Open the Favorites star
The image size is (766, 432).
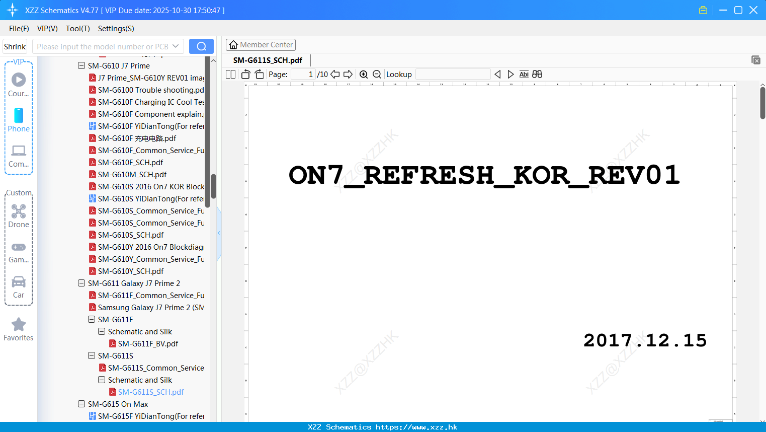pos(19,330)
